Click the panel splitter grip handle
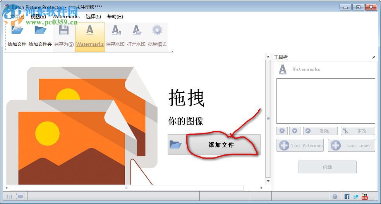 pos(268,119)
